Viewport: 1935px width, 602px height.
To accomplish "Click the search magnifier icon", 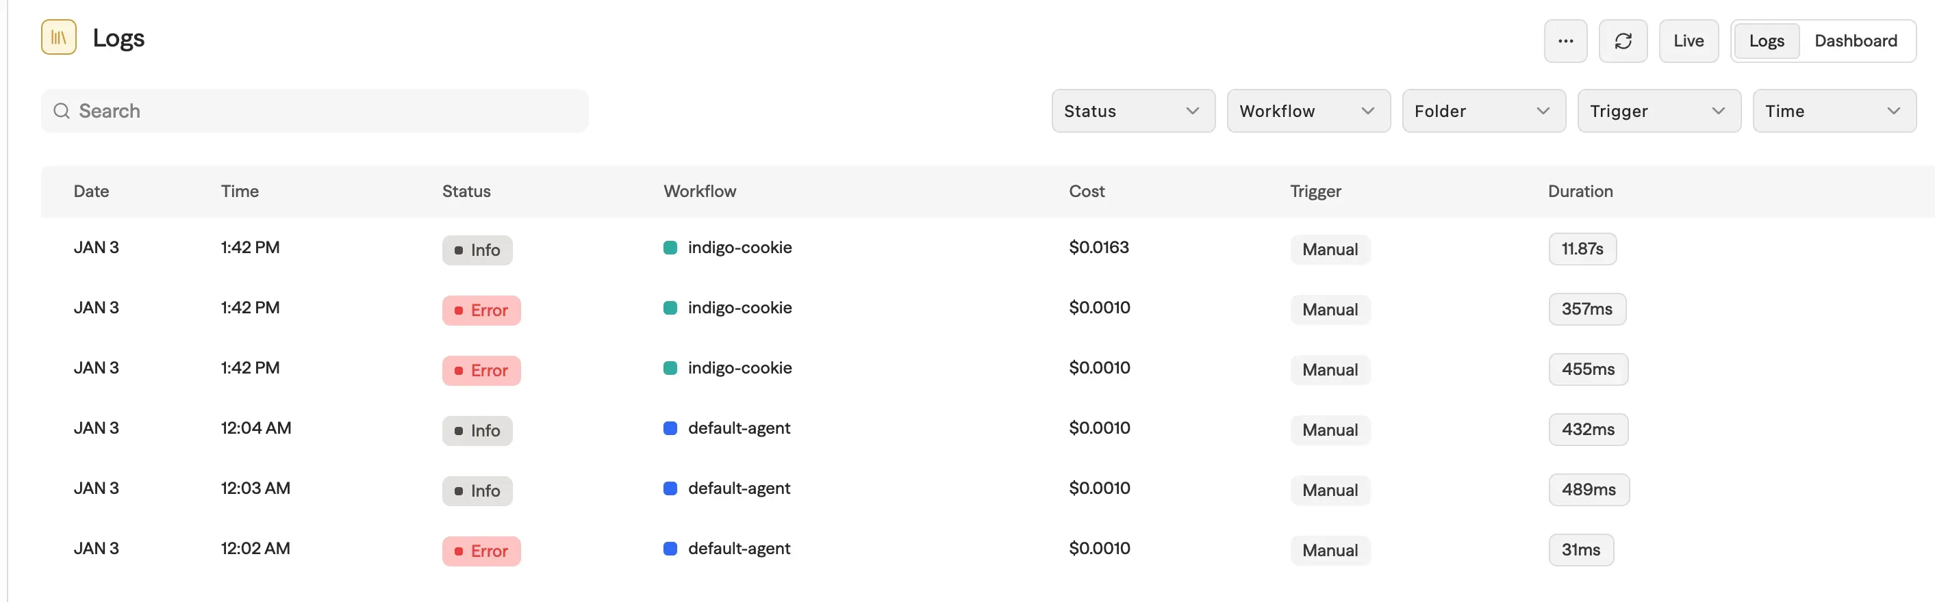I will tap(62, 111).
